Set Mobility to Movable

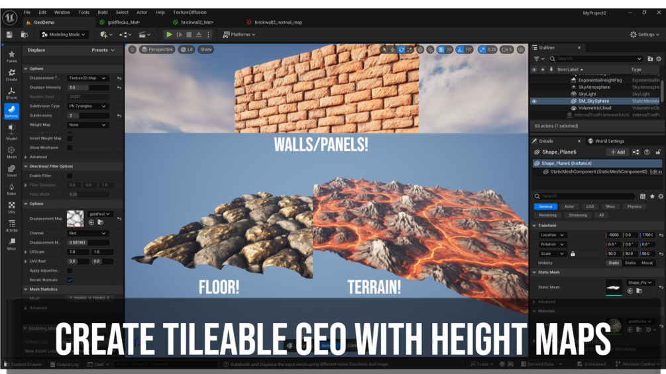tap(647, 263)
